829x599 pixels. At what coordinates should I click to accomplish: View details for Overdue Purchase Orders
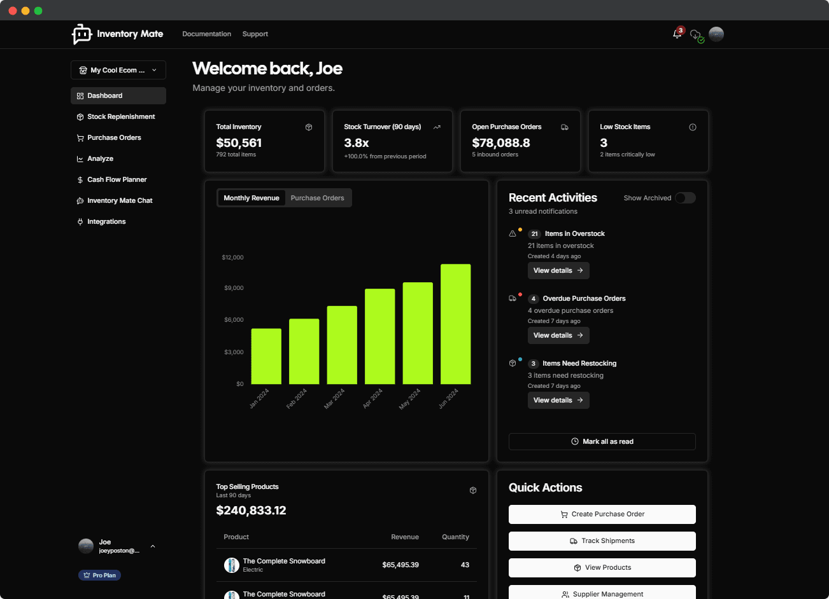[558, 335]
